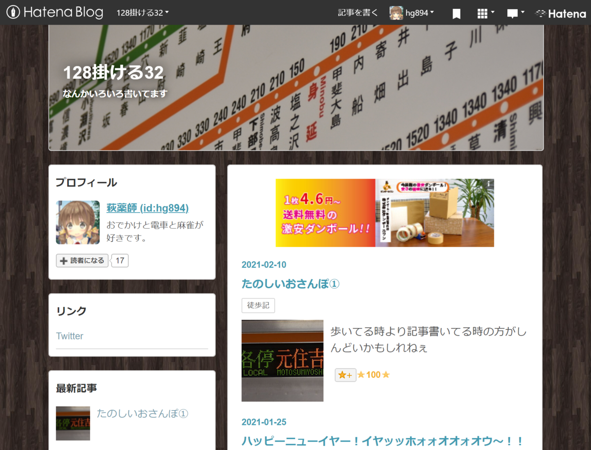
Task: Click the info icon on the ad banner
Action: (489, 182)
